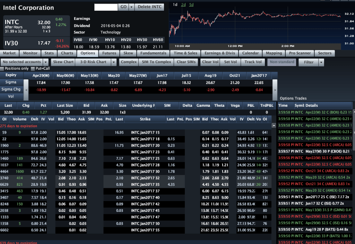
Task: Open the Skew Chart button
Action: 63,62
